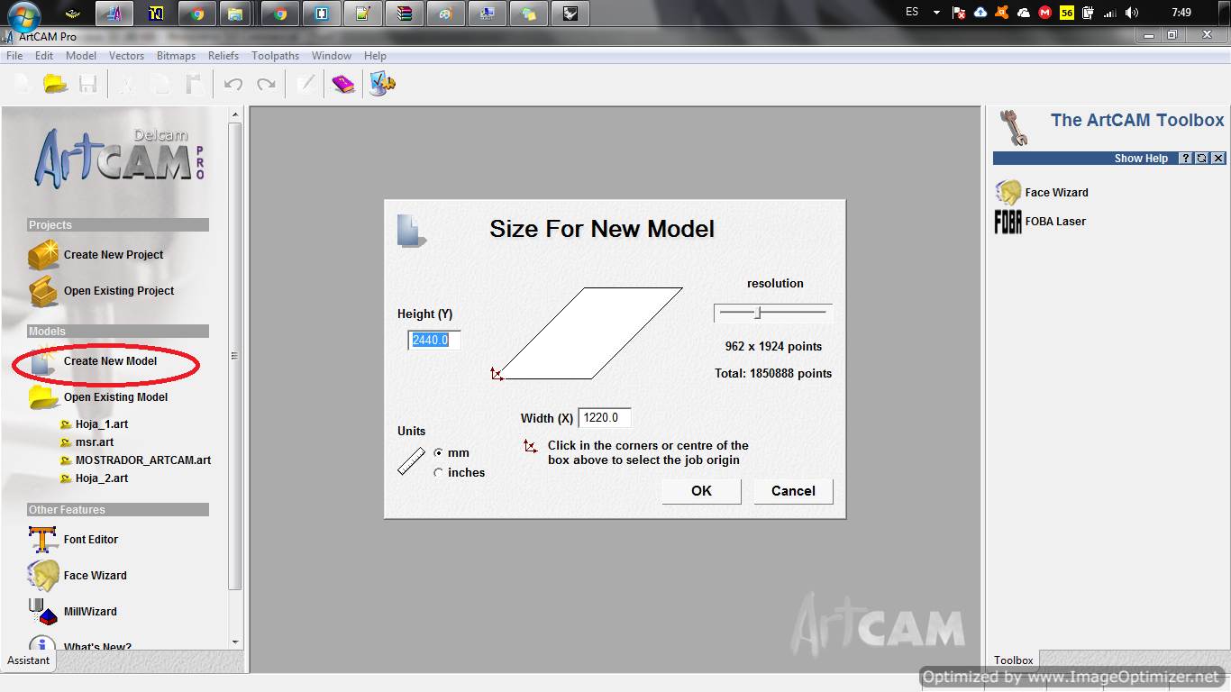Click the centre of the model preview box

[590, 333]
